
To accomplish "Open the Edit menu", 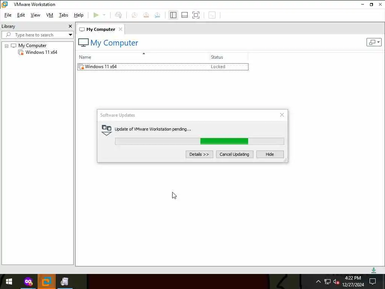I will [21, 15].
